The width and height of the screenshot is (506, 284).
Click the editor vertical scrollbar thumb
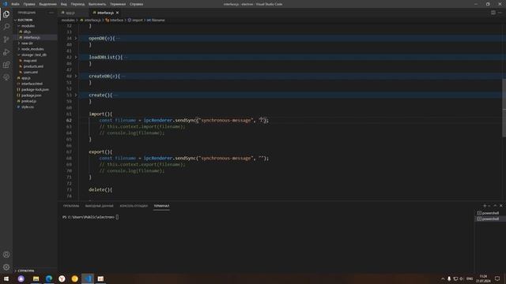(504, 108)
